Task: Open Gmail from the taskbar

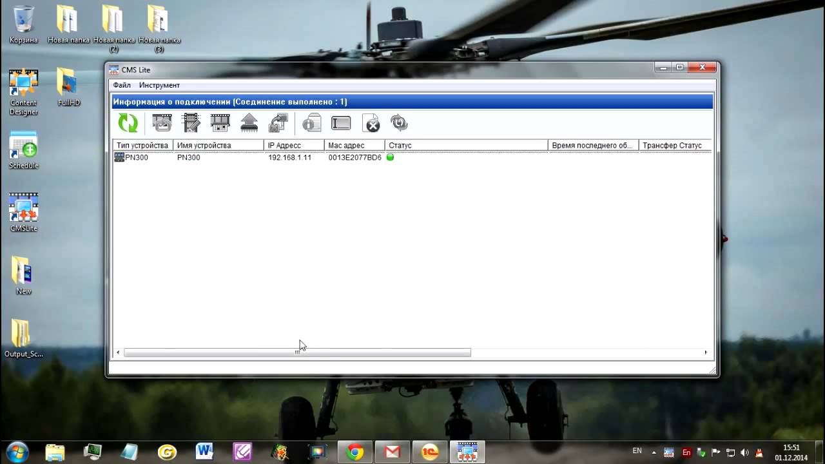Action: (x=393, y=452)
